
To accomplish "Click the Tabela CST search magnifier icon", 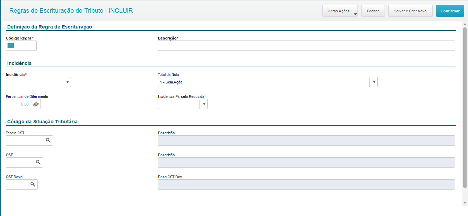I will point(48,140).
